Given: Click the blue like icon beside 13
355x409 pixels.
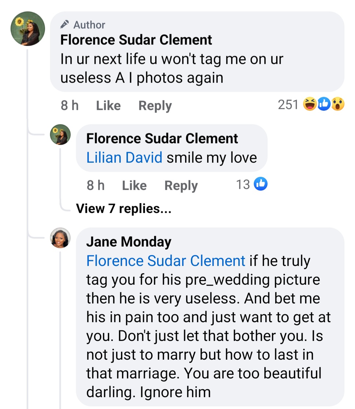Looking at the screenshot, I should (261, 184).
